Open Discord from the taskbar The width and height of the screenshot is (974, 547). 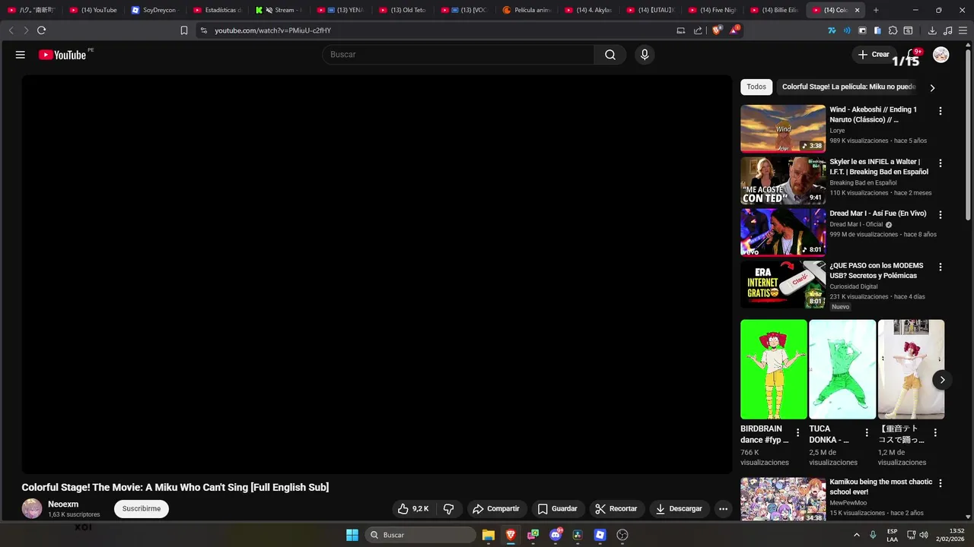555,535
